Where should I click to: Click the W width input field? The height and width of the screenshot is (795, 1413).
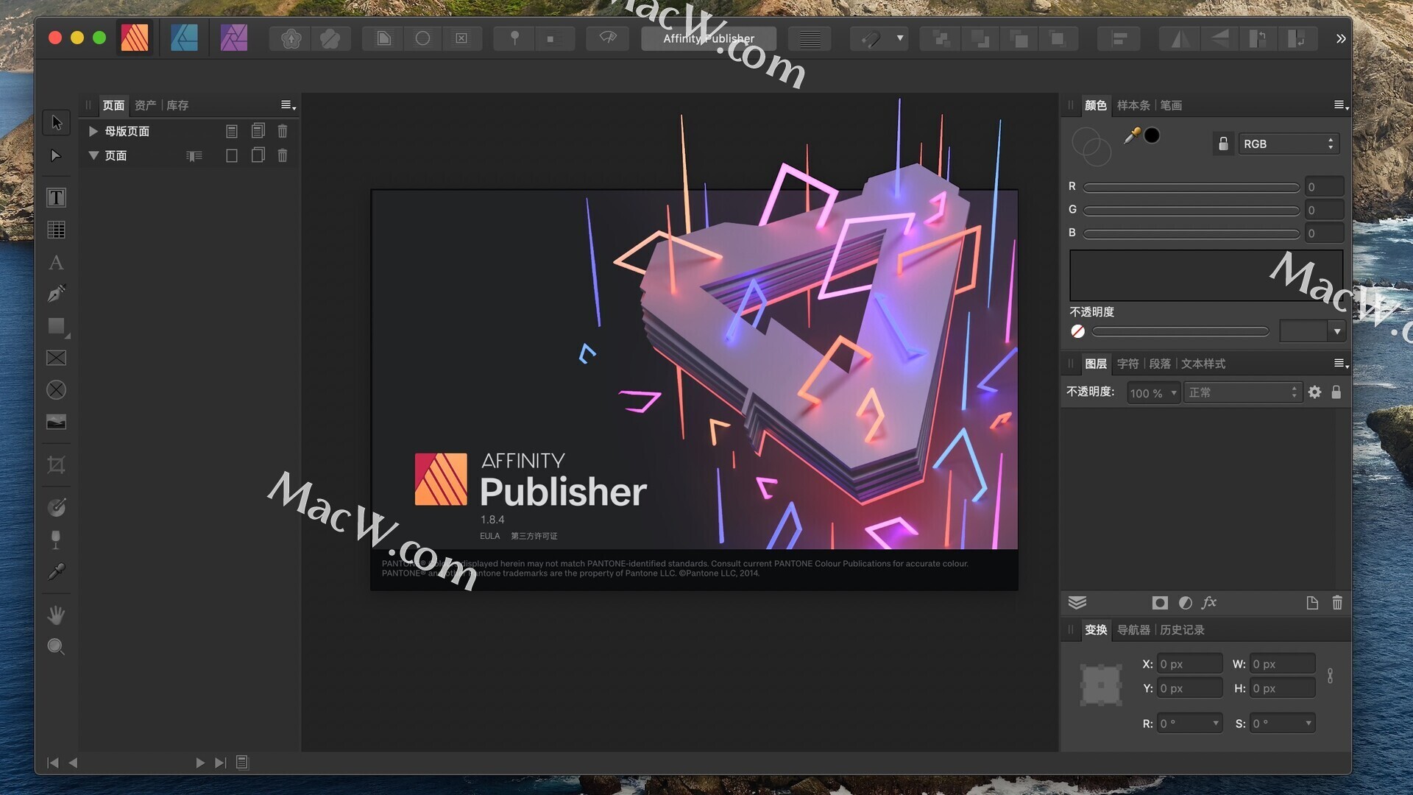[1283, 664]
